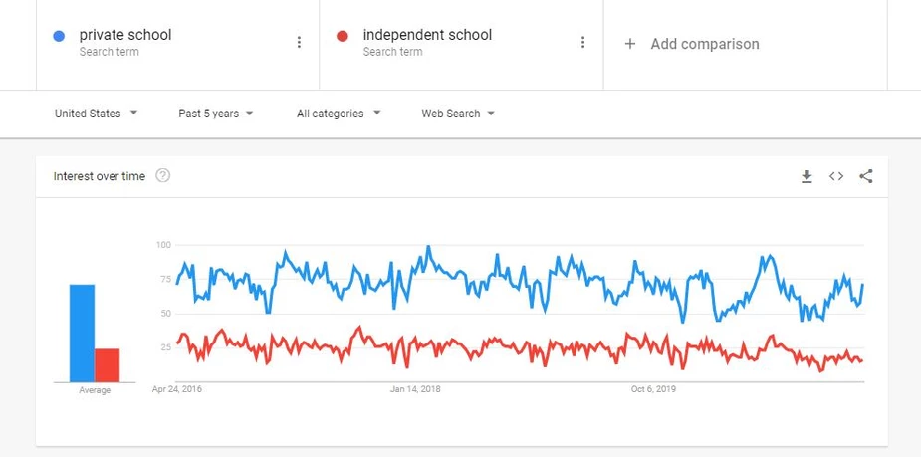The width and height of the screenshot is (921, 457).
Task: Open the Past 5 years time range dropdown
Action: [x=216, y=114]
